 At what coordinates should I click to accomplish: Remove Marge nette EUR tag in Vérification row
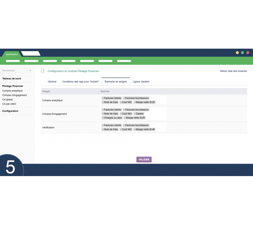point(135,129)
